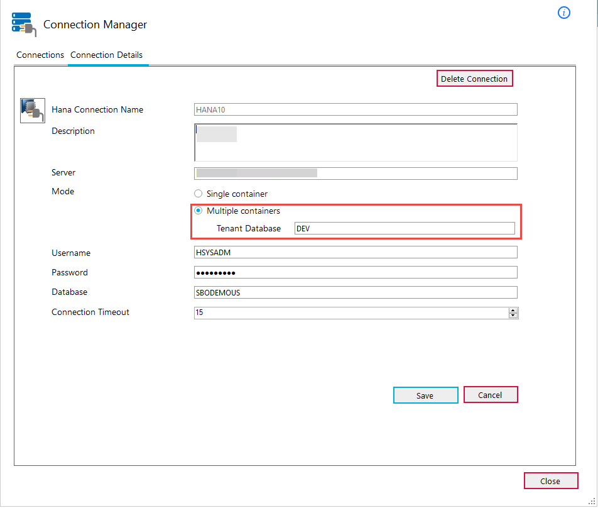Click the Username field showing HSYSADM
Viewport: 598px width, 508px height.
(x=356, y=252)
